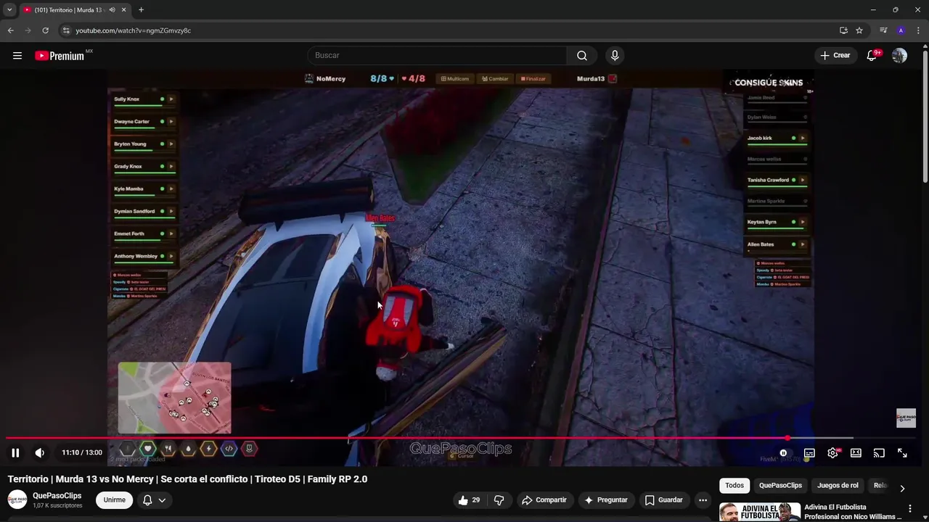Viewport: 929px width, 522px height.
Task: Select the Todos filter chip
Action: [734, 485]
